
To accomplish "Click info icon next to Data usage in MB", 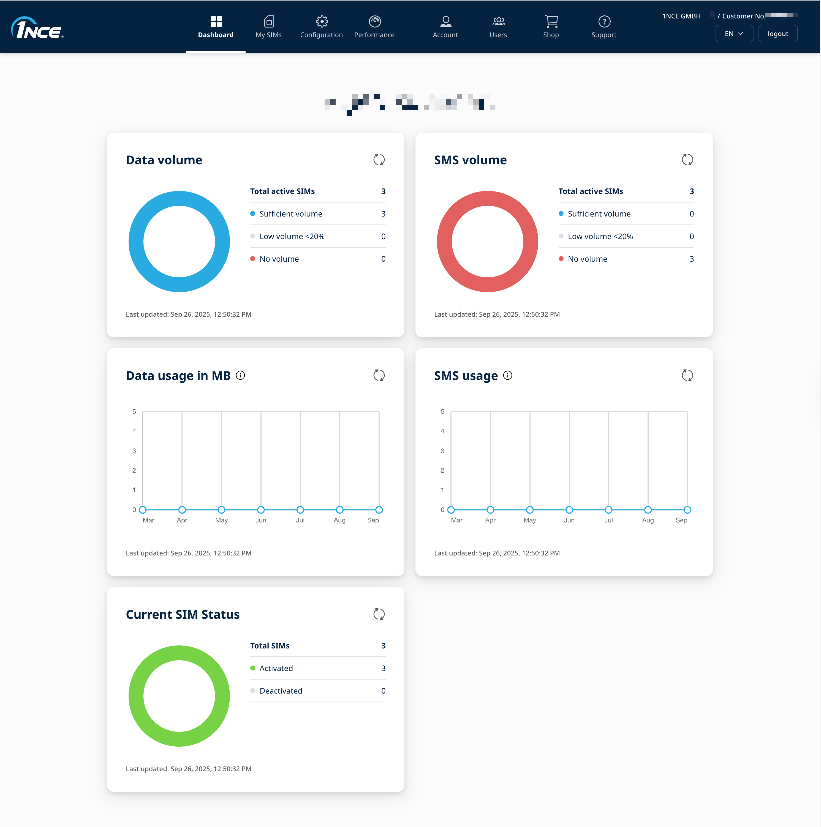I will click(241, 376).
